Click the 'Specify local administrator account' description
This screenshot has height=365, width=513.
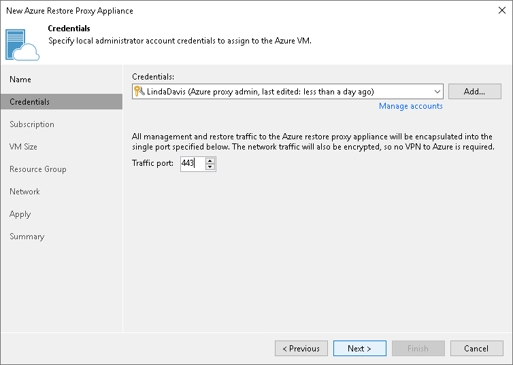point(180,41)
